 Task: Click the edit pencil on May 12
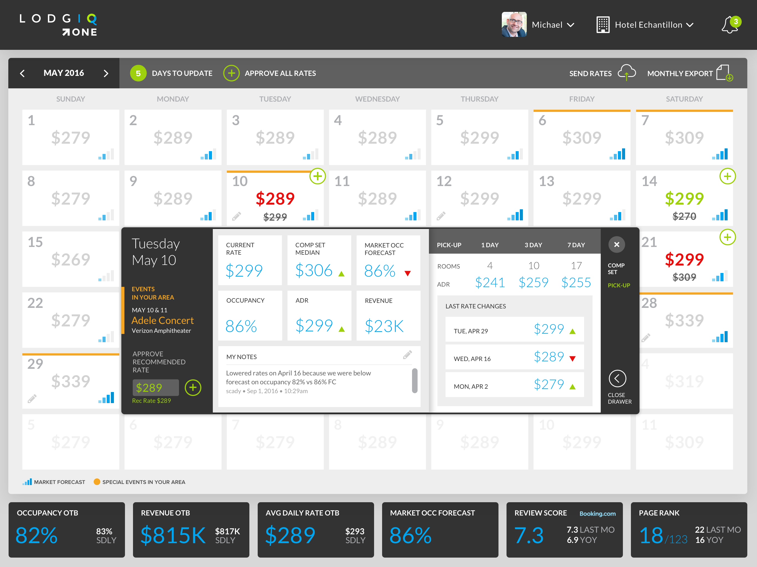441,216
